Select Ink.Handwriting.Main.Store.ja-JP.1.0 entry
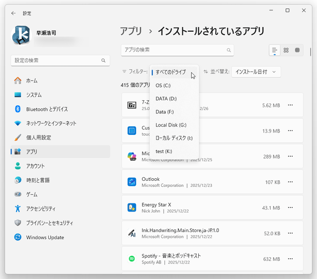317x279 pixels. click(x=180, y=231)
